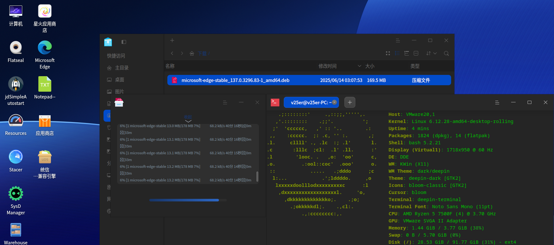
Task: Go forward in file manager navigation
Action: (182, 53)
